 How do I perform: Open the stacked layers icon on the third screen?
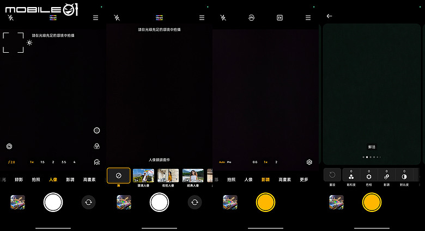pyautogui.click(x=309, y=162)
